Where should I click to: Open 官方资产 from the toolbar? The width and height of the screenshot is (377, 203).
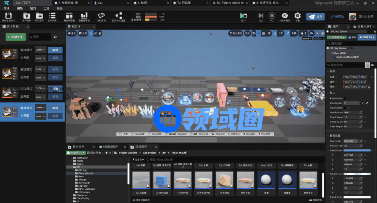click(x=27, y=16)
